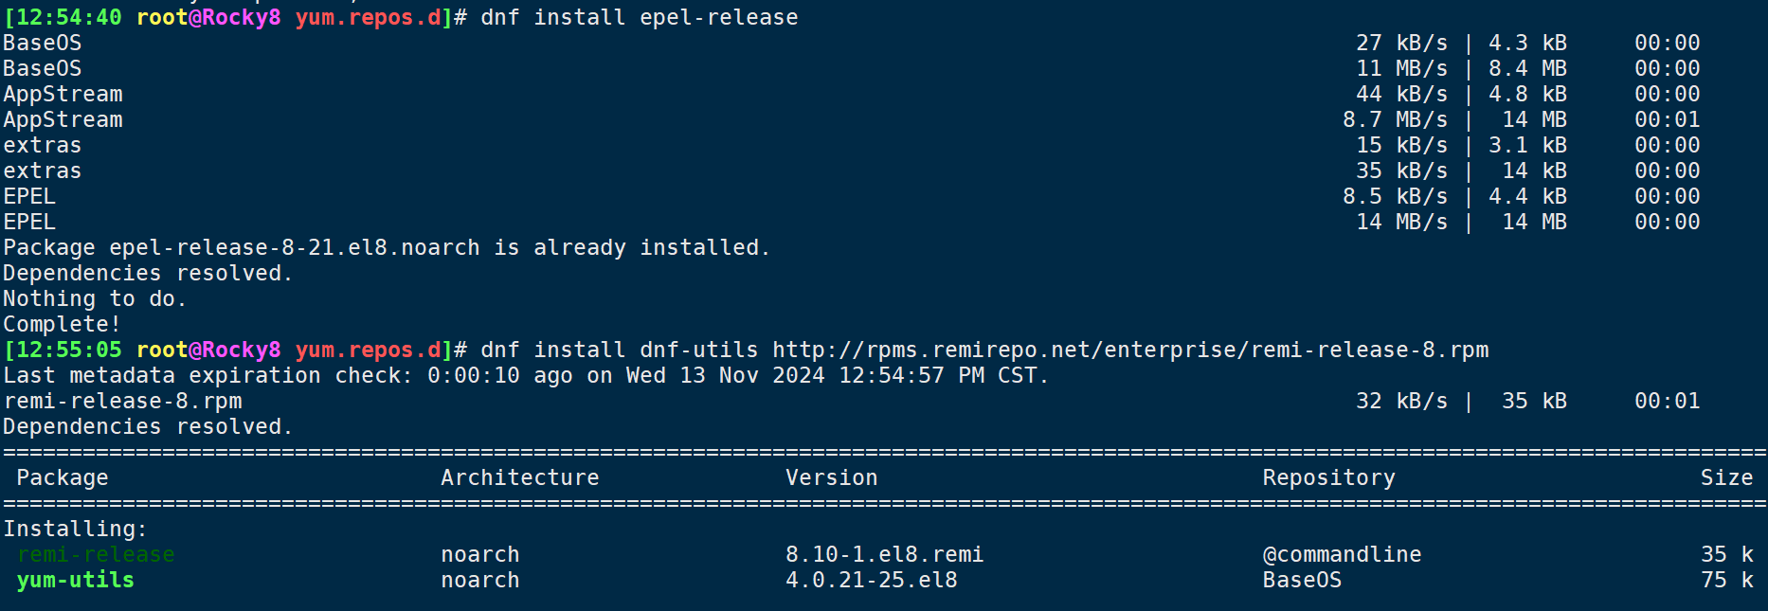
Task: Click the Size column header
Action: point(1726,477)
